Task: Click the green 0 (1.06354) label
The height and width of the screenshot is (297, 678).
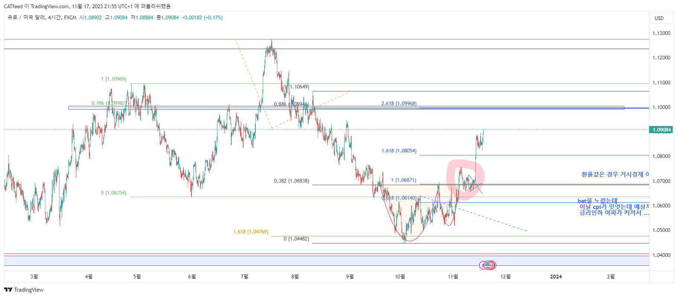Action: (x=114, y=193)
